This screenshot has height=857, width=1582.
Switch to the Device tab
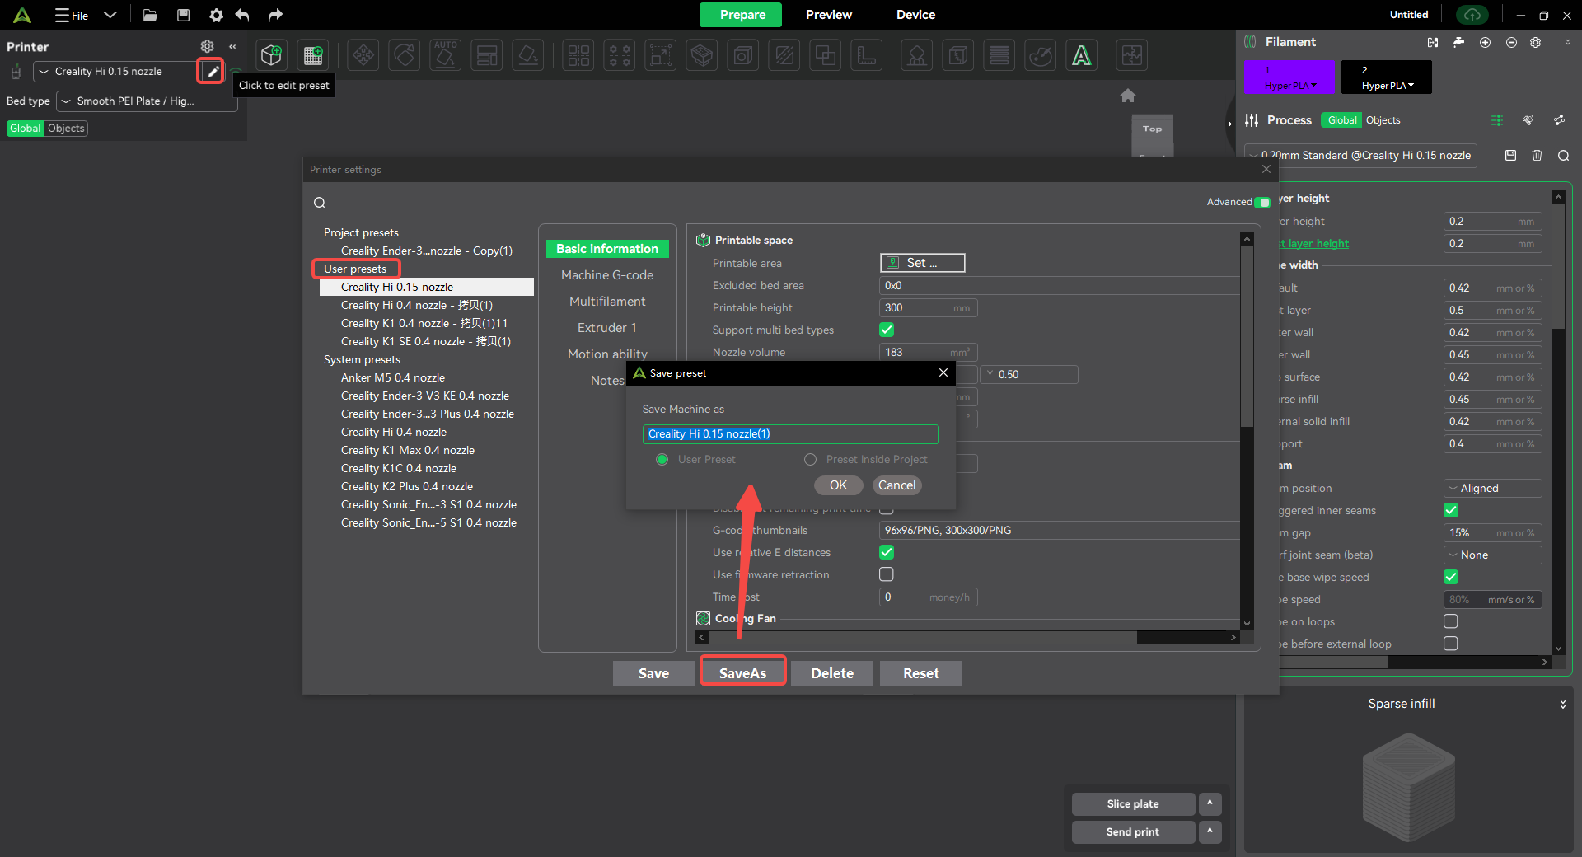click(x=915, y=15)
